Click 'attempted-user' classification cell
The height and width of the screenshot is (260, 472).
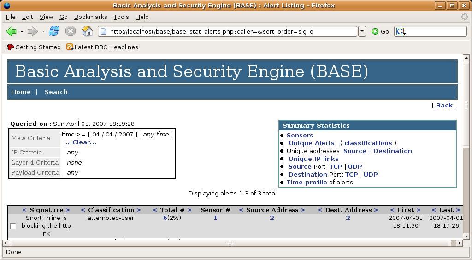coord(111,218)
